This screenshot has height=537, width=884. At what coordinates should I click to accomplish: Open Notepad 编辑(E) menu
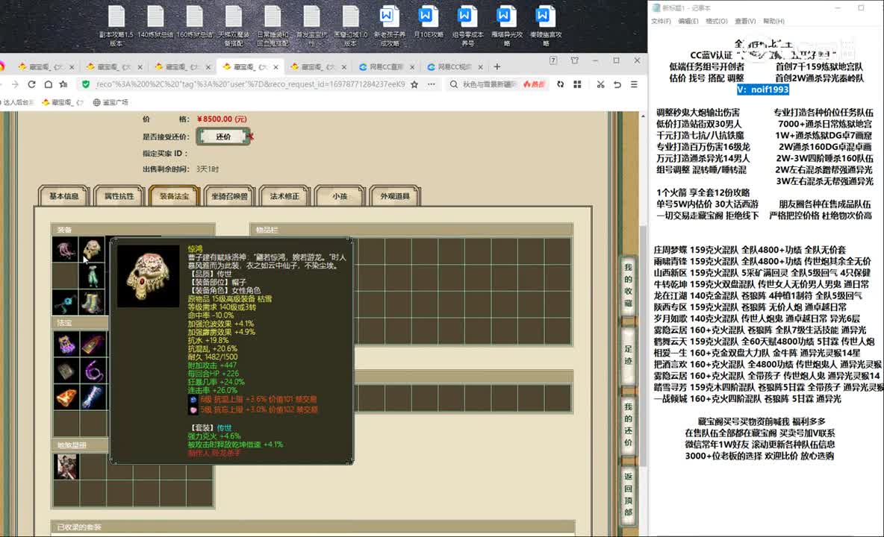coord(688,22)
